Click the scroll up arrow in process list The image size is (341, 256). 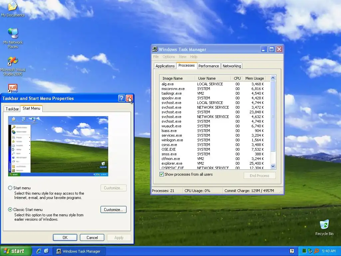pyautogui.click(x=273, y=78)
